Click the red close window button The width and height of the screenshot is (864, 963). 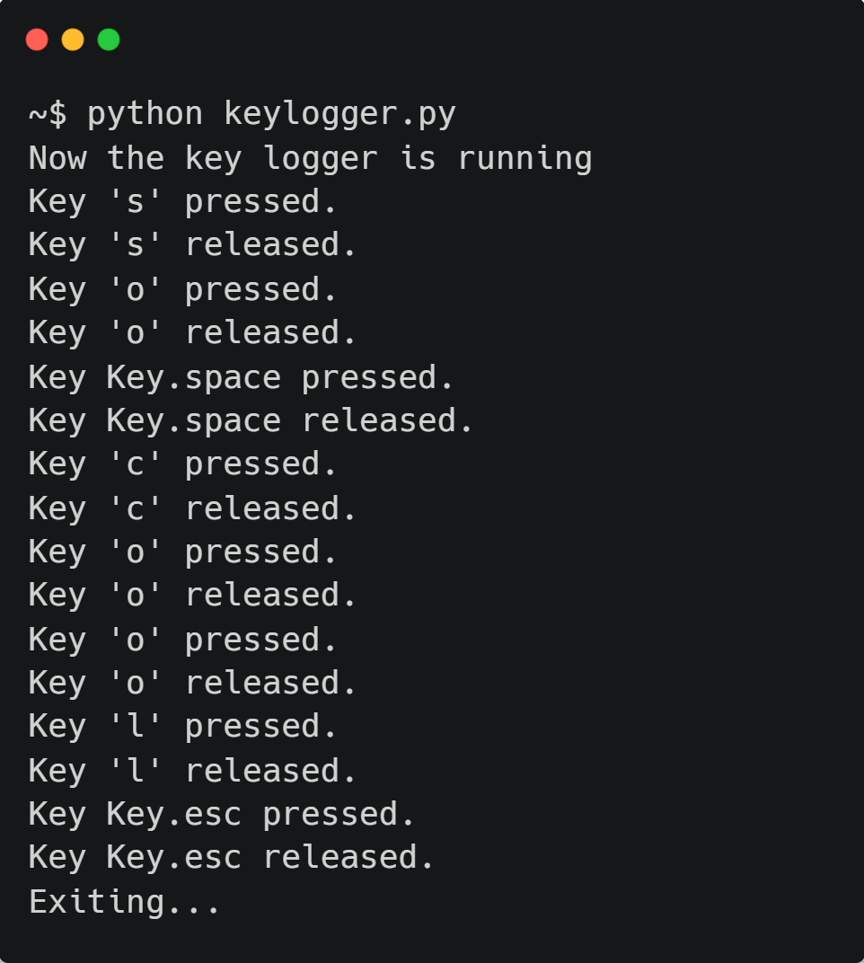[x=37, y=40]
